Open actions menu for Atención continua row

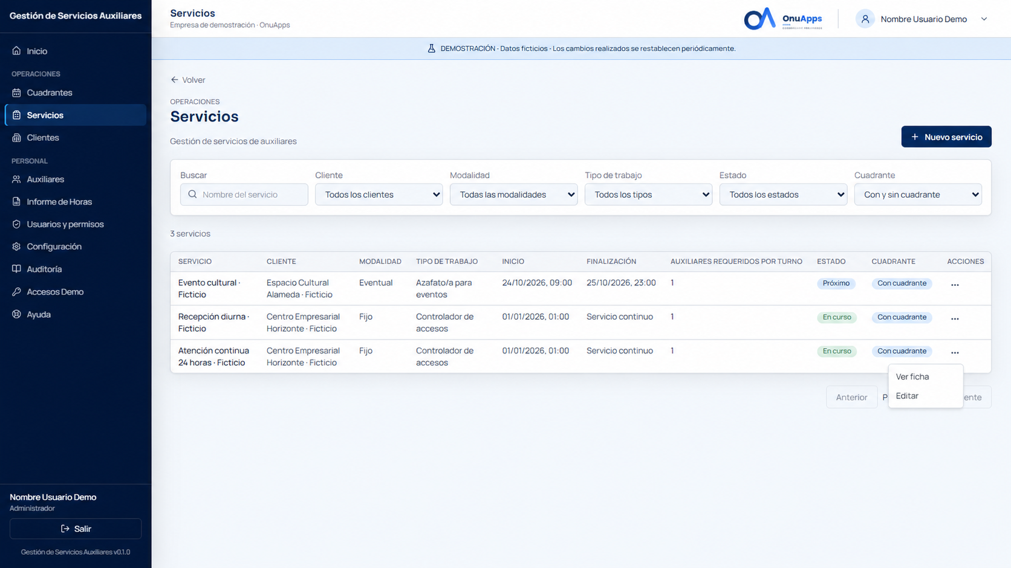pyautogui.click(x=955, y=352)
